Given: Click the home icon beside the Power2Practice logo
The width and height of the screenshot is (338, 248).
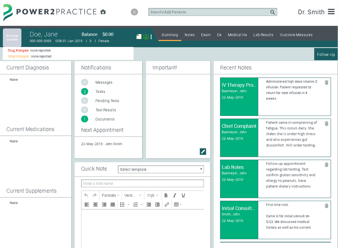Looking at the screenshot, I should point(103,11).
